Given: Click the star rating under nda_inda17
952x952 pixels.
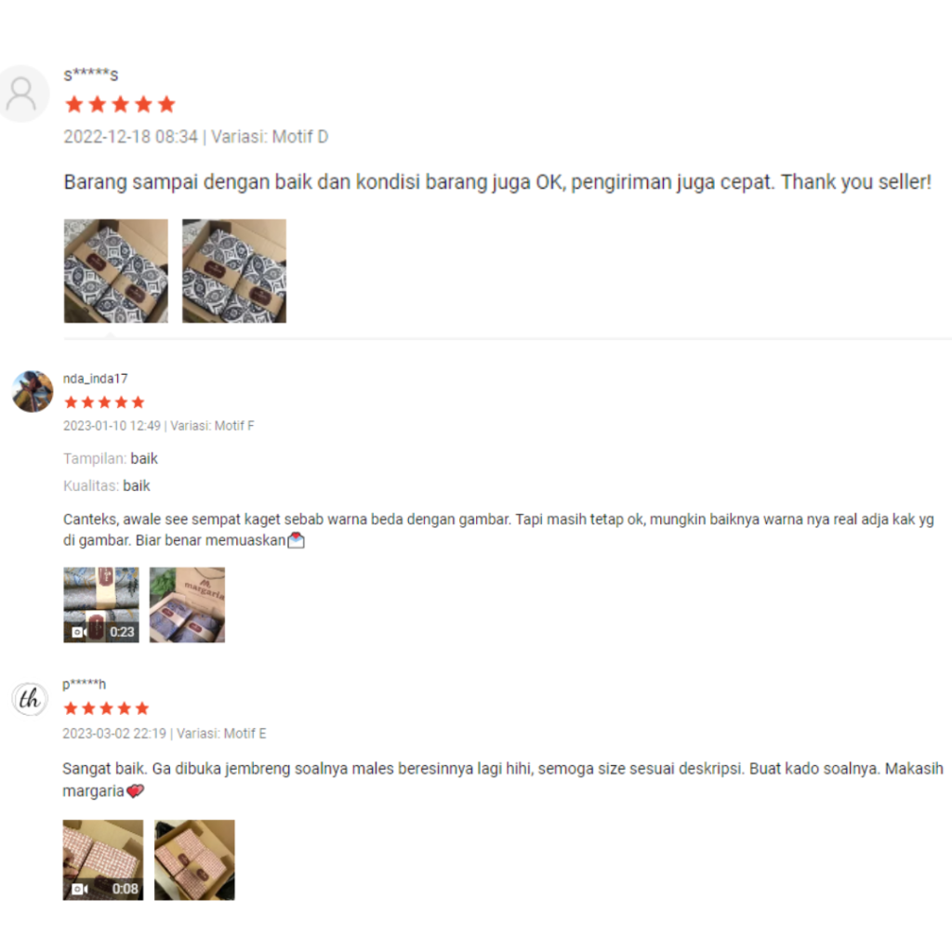Looking at the screenshot, I should tap(104, 402).
